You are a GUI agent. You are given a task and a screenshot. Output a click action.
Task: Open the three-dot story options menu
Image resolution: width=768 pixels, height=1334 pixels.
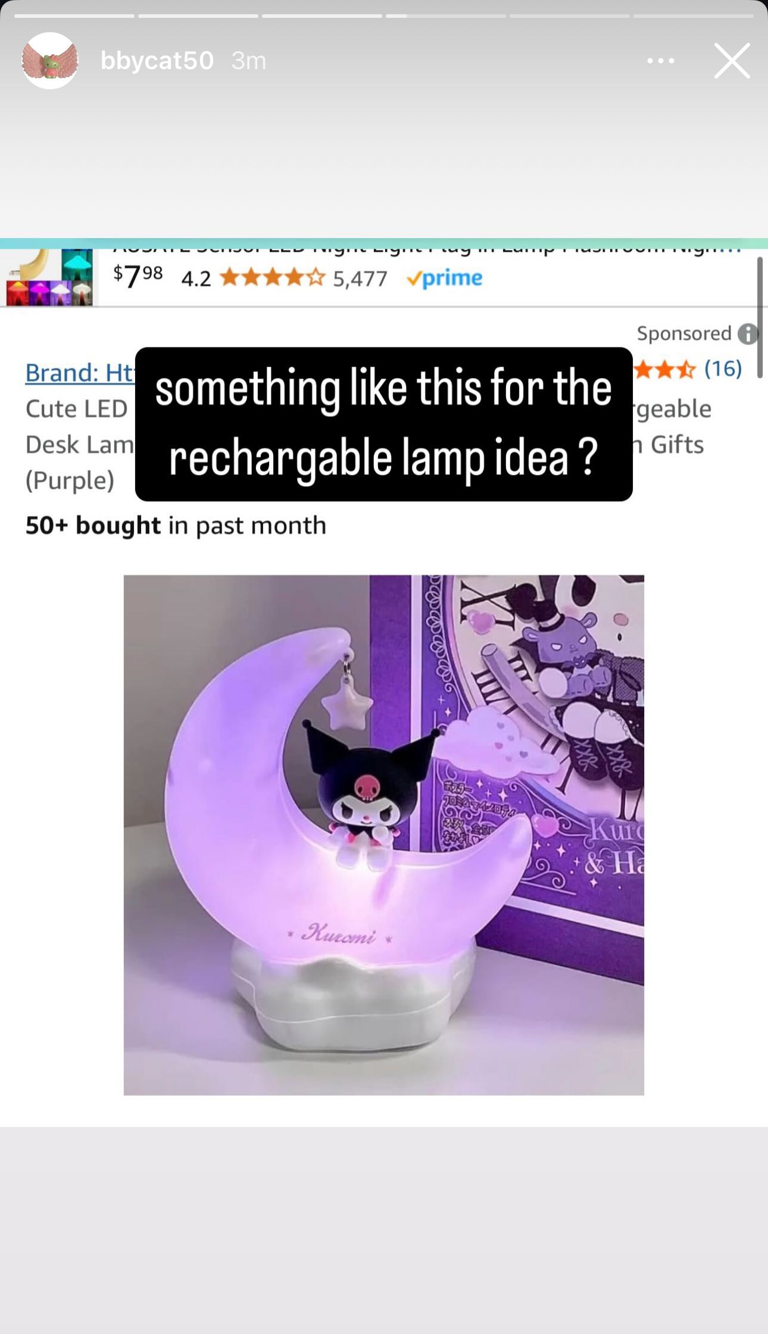[661, 61]
